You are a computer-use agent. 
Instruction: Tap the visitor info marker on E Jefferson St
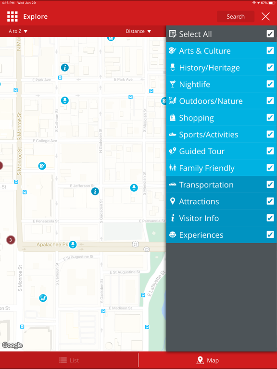(x=95, y=191)
